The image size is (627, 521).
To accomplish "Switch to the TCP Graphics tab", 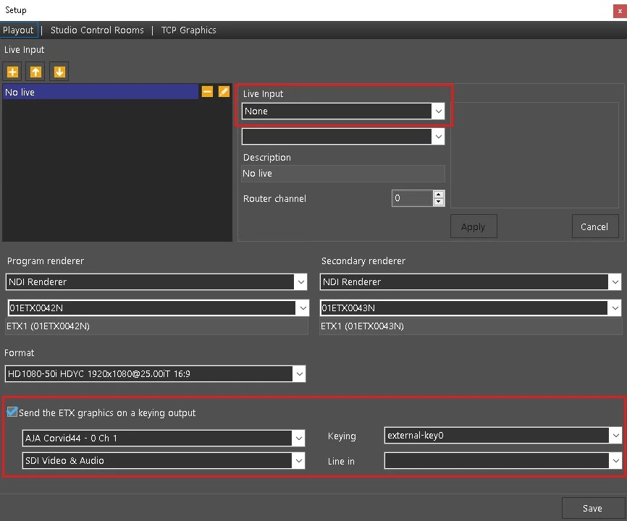I will (x=188, y=30).
